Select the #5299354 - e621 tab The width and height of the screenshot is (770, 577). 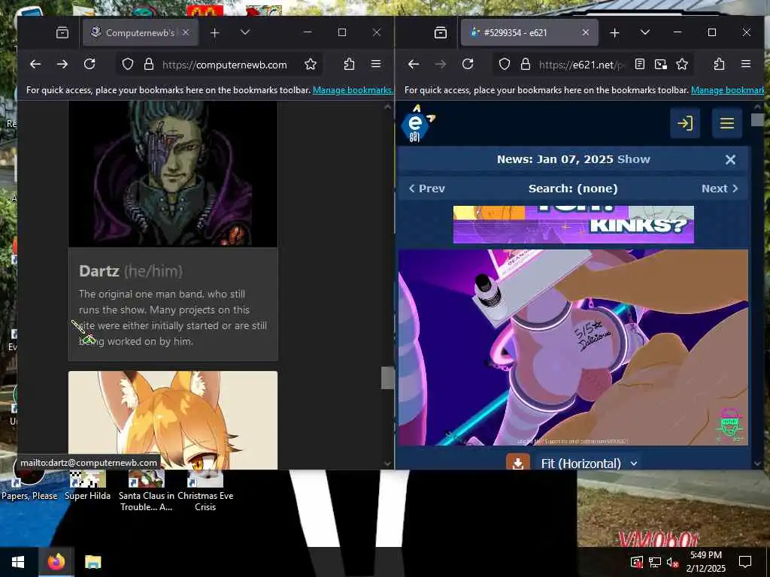529,33
